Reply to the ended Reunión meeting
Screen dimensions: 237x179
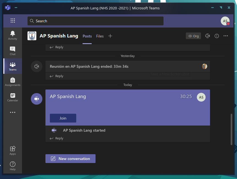pyautogui.click(x=56, y=76)
